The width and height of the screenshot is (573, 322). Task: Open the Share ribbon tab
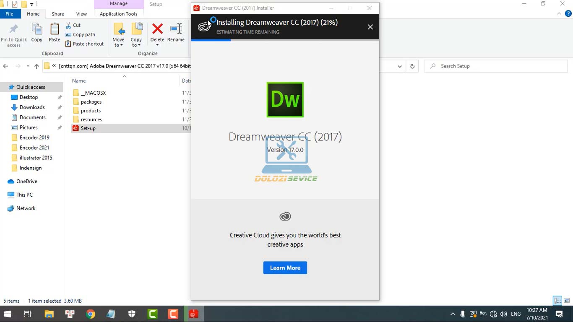pos(57,13)
